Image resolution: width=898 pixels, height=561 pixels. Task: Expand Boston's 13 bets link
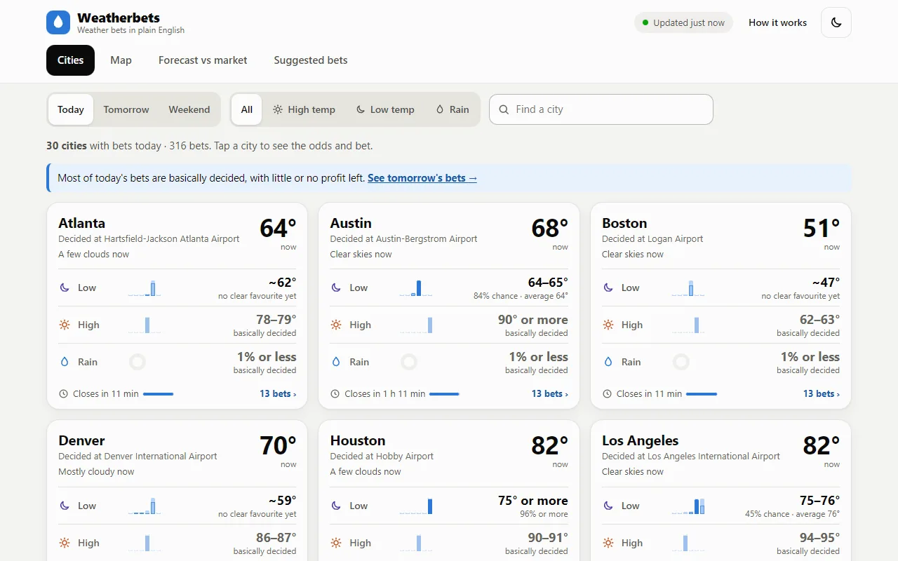pos(822,394)
